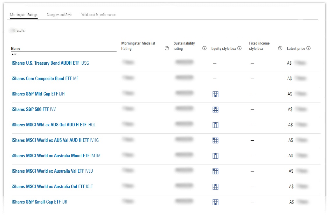
Task: Click equity style box icon for IJH row
Action: coord(215,94)
